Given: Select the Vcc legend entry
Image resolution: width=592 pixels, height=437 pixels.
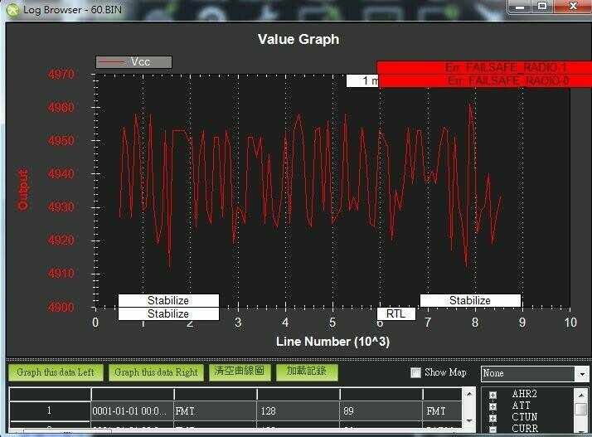Looking at the screenshot, I should click(133, 62).
